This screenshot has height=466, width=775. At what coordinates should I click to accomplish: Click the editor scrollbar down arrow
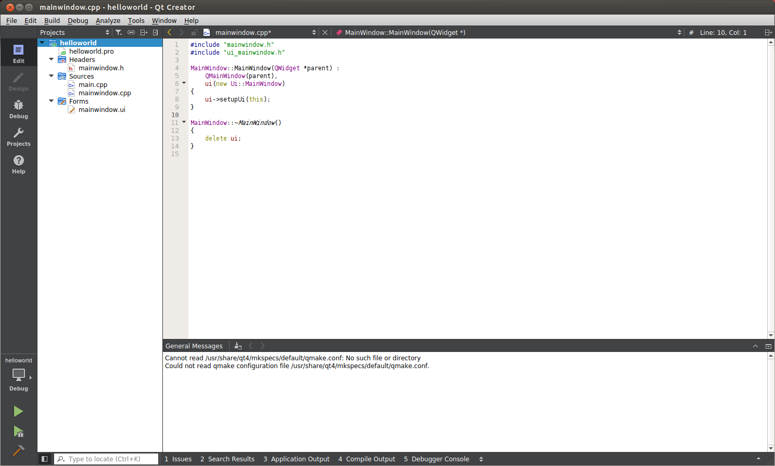point(771,335)
